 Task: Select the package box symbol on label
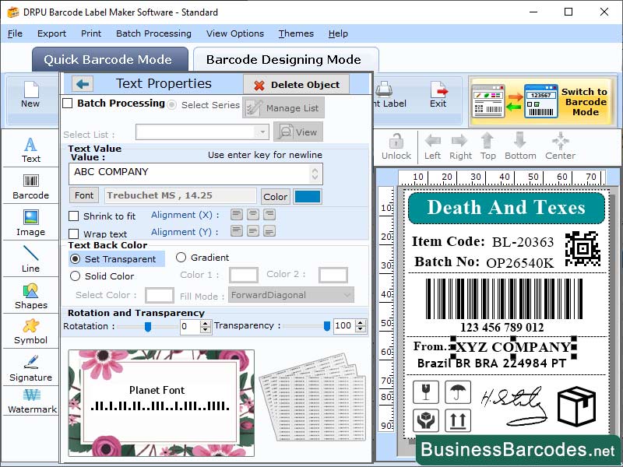[x=576, y=406]
